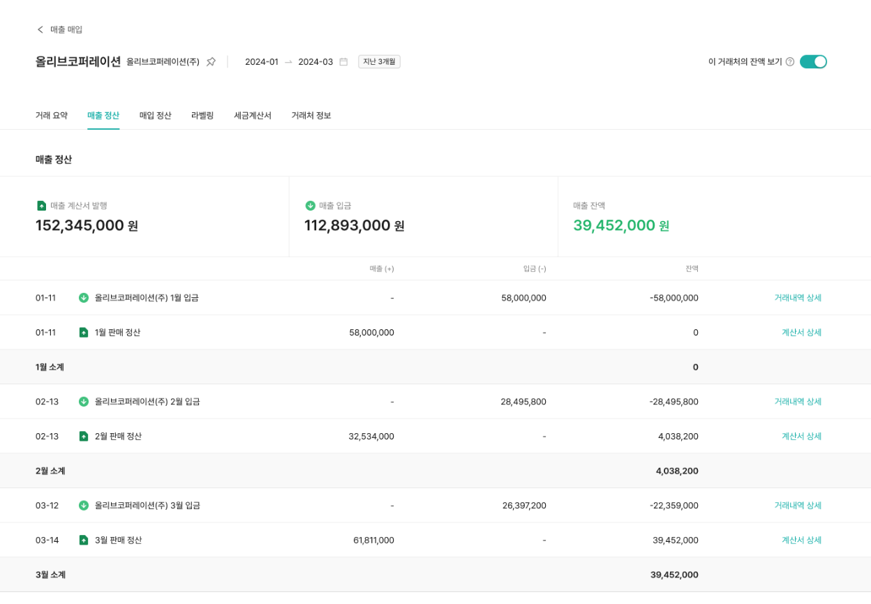Switch to the 세금계산서 tab
The height and width of the screenshot is (604, 871).
point(253,115)
